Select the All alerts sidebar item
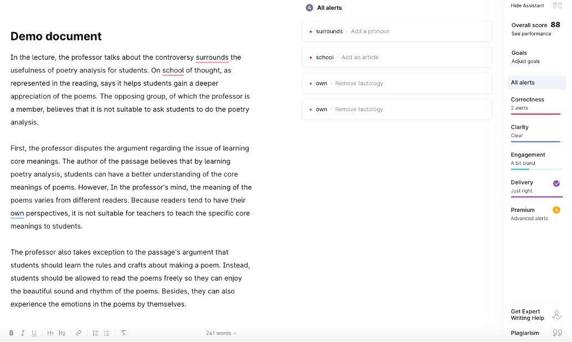This screenshot has height=342, width=572. pos(537,82)
